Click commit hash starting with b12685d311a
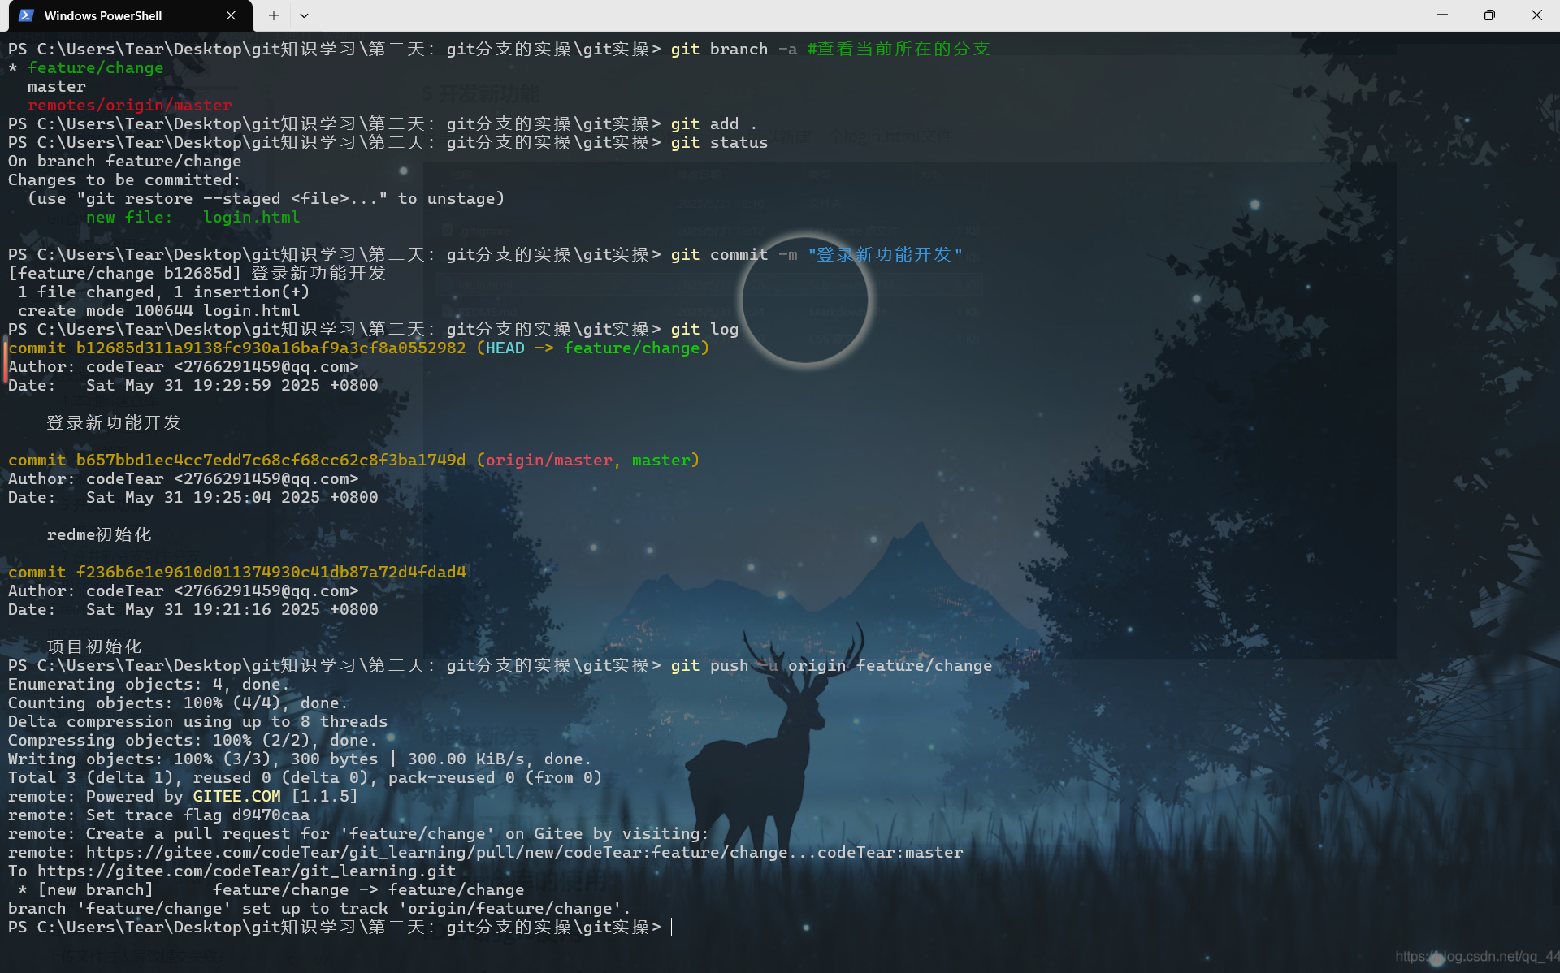 (271, 348)
